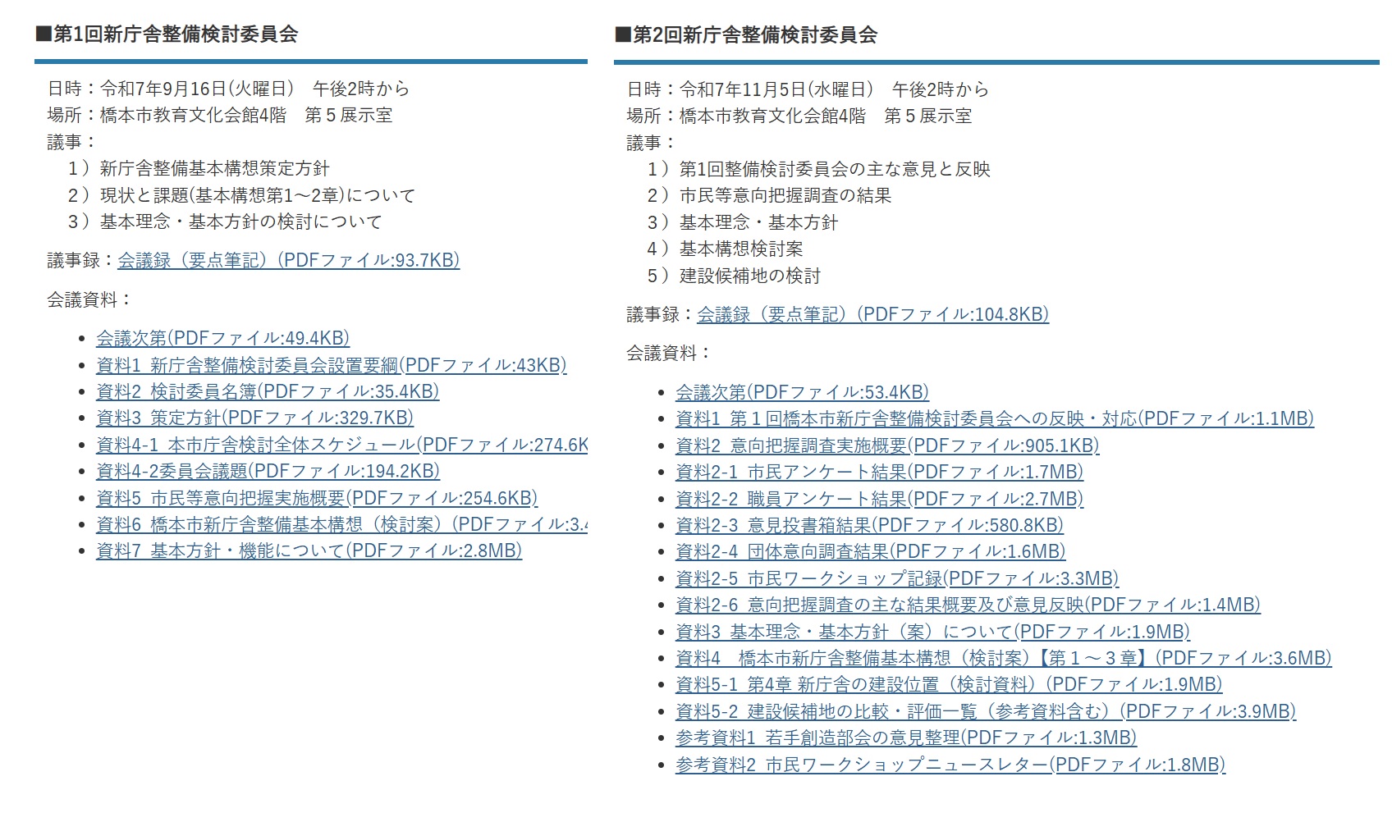
Task: Open the first meeting's 会議録 PDF (93.7KB)
Action: pos(288,261)
